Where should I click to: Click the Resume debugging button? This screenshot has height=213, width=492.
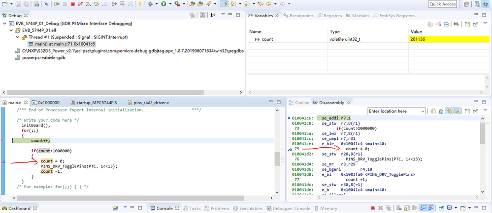(x=57, y=4)
